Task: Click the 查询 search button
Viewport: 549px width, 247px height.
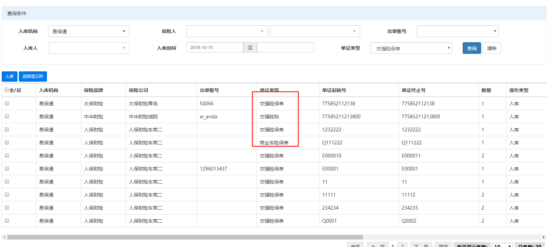Action: [472, 48]
